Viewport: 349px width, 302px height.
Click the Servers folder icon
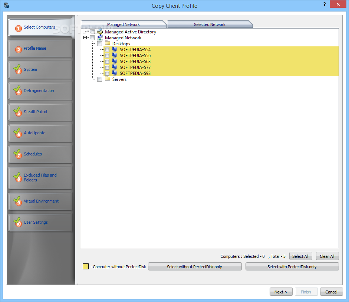pos(108,79)
